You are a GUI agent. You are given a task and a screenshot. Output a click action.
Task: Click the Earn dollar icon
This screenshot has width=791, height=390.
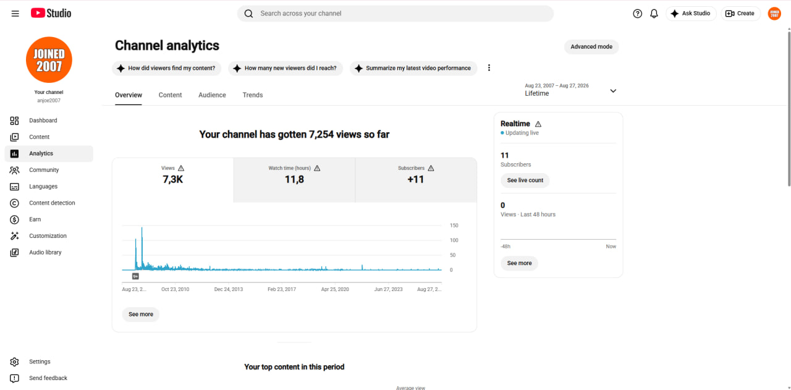tap(15, 219)
